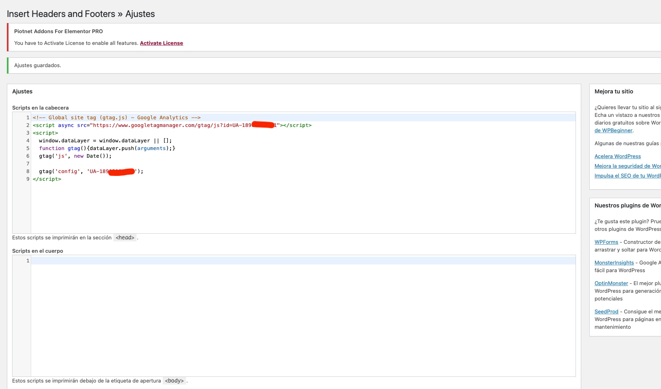Click the Insert Headers and Footers page title
661x389 pixels.
(x=81, y=14)
